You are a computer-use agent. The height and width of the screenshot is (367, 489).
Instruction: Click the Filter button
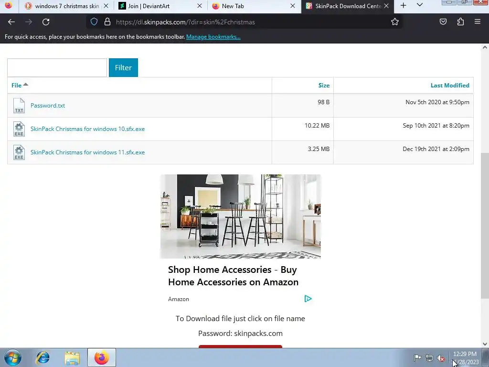click(x=123, y=67)
